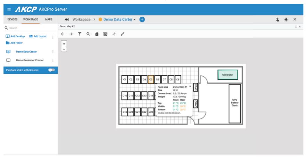
Task: Switch to the Maps tab
Action: [49, 19]
